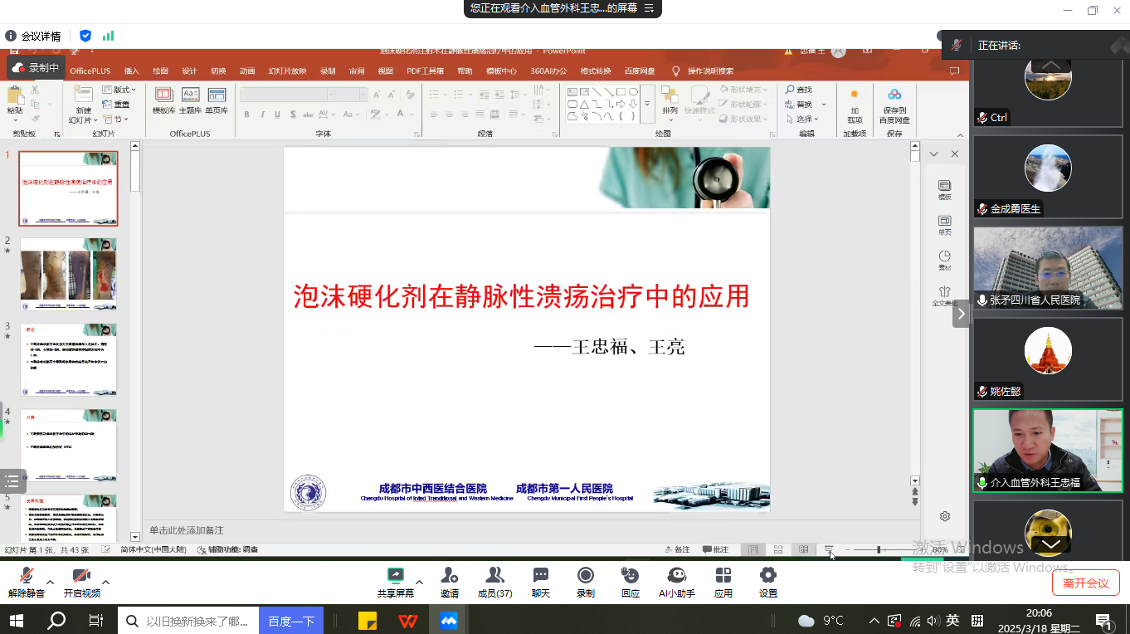
Task: Open the OfficePLUS ribbon tab
Action: coord(90,71)
